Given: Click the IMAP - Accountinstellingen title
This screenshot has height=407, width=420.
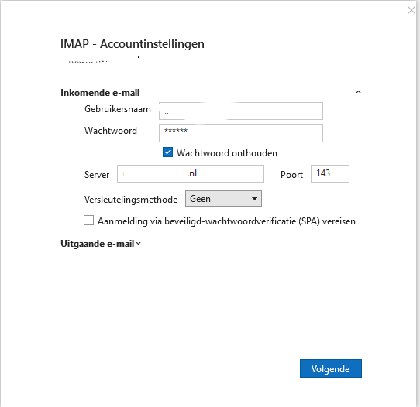Looking at the screenshot, I should (133, 44).
